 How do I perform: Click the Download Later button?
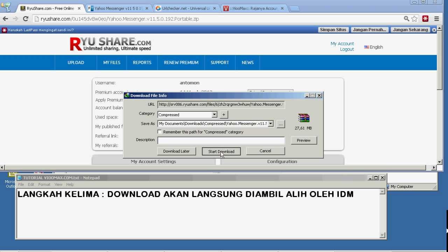176,151
